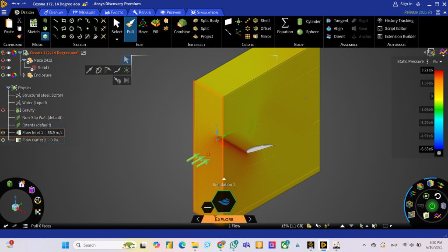
Task: Select the Pull tool in Edit group
Action: tap(130, 26)
